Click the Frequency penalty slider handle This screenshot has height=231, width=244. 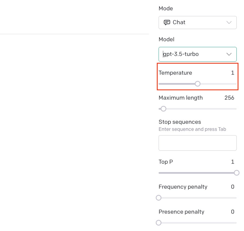159,198
